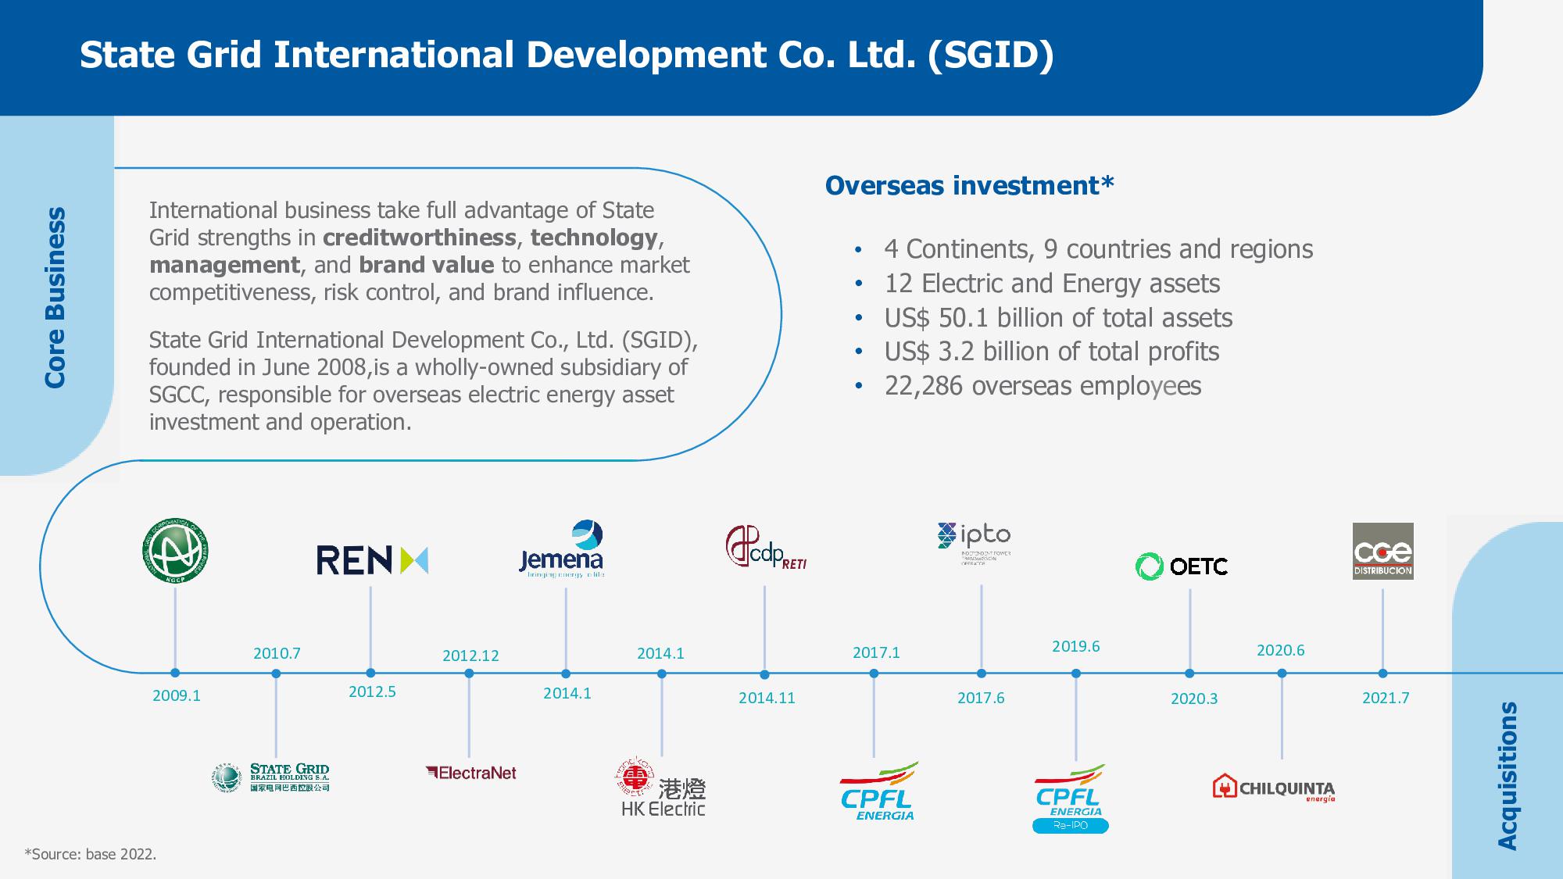Image resolution: width=1563 pixels, height=879 pixels.
Task: Click the ElectraNet logo
Action: [471, 773]
